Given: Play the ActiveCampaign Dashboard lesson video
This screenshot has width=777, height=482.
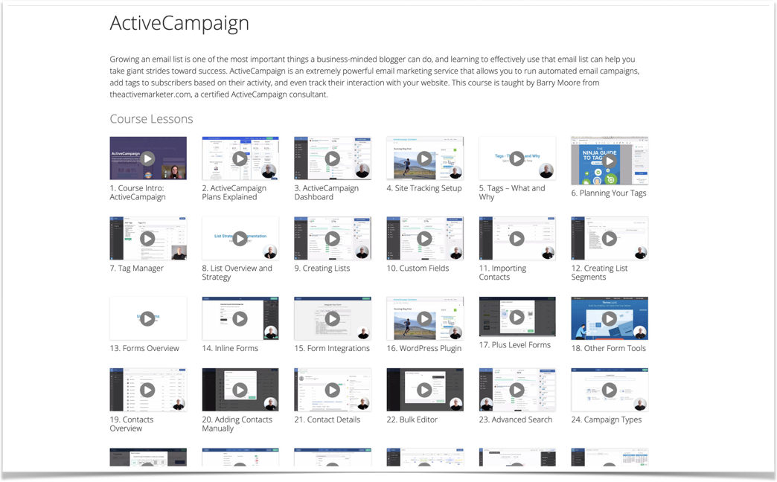Looking at the screenshot, I should pyautogui.click(x=332, y=158).
